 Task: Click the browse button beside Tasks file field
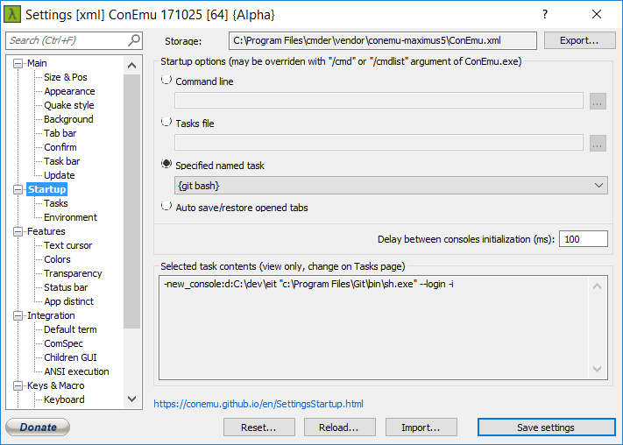click(x=598, y=143)
